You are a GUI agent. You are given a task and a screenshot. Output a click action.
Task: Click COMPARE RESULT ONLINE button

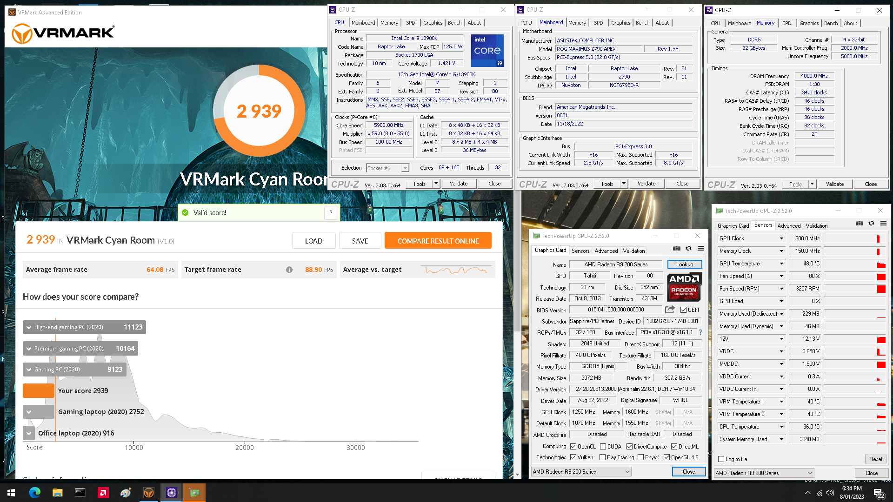tap(438, 241)
